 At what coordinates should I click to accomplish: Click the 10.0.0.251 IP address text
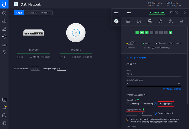click(76, 50)
